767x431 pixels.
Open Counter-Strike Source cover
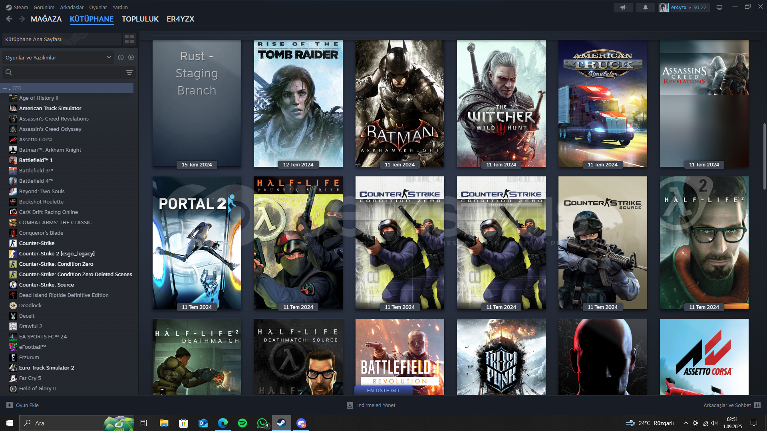(603, 243)
